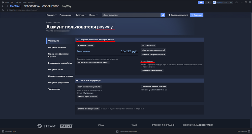Click Добавить способ оплаты на этот аккаунт
Screen dimensions: 252x134
93,62
